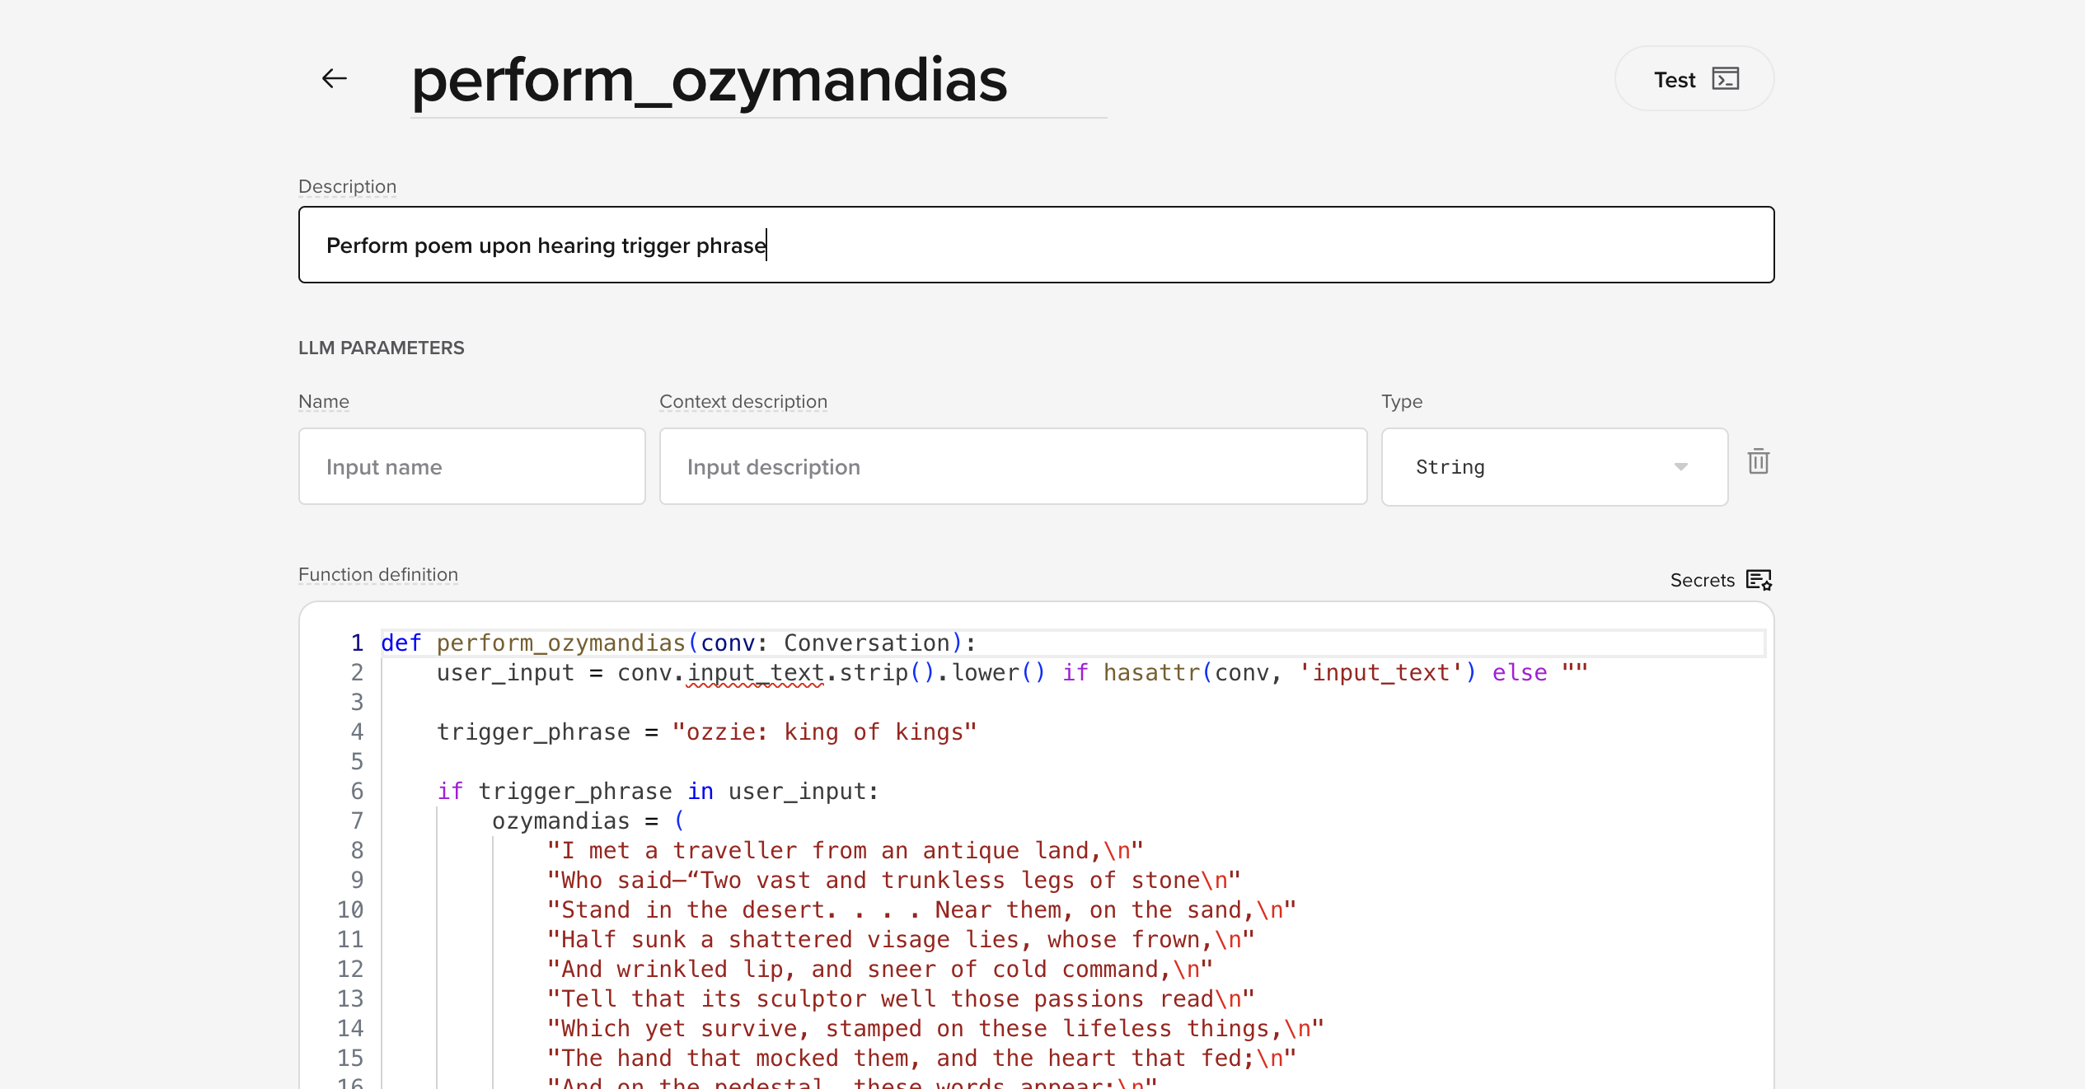Open the String type dropdown
The image size is (2085, 1089).
pos(1553,467)
